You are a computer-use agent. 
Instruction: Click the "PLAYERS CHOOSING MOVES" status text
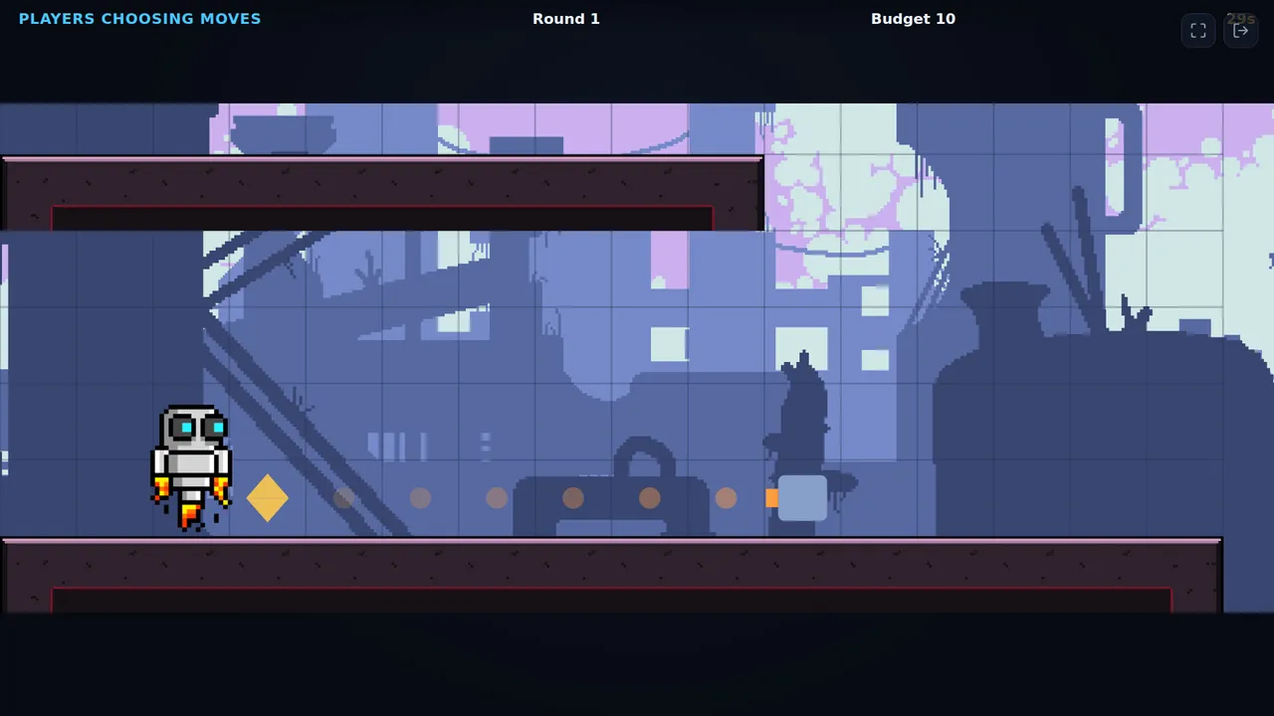point(140,19)
